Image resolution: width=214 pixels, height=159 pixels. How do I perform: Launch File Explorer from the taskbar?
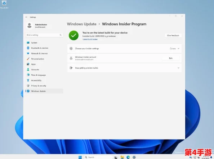point(122,157)
